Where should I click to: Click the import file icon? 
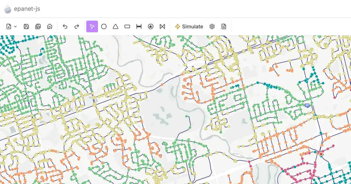click(x=50, y=27)
